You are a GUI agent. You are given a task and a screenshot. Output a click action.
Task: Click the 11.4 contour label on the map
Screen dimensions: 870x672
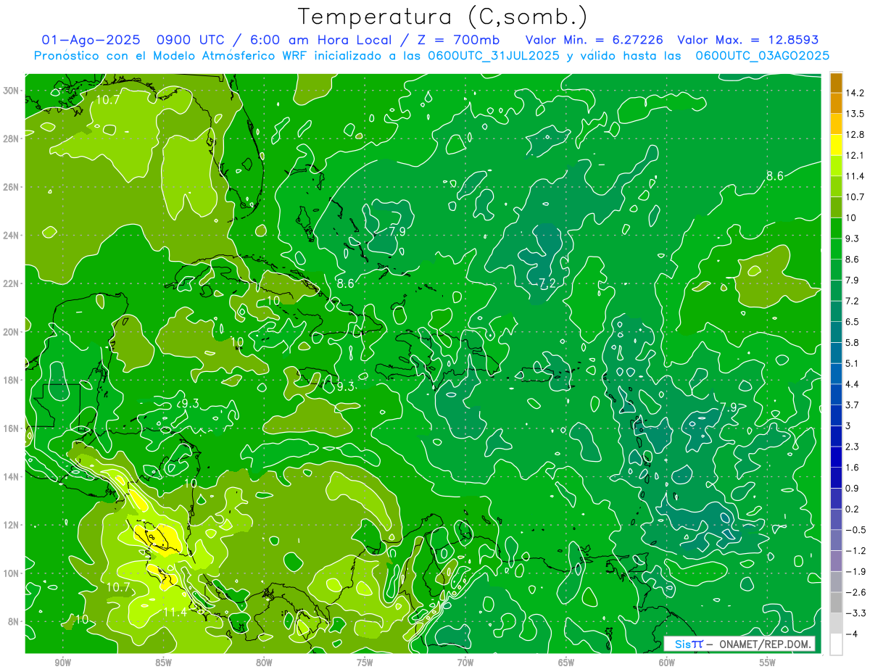[174, 613]
